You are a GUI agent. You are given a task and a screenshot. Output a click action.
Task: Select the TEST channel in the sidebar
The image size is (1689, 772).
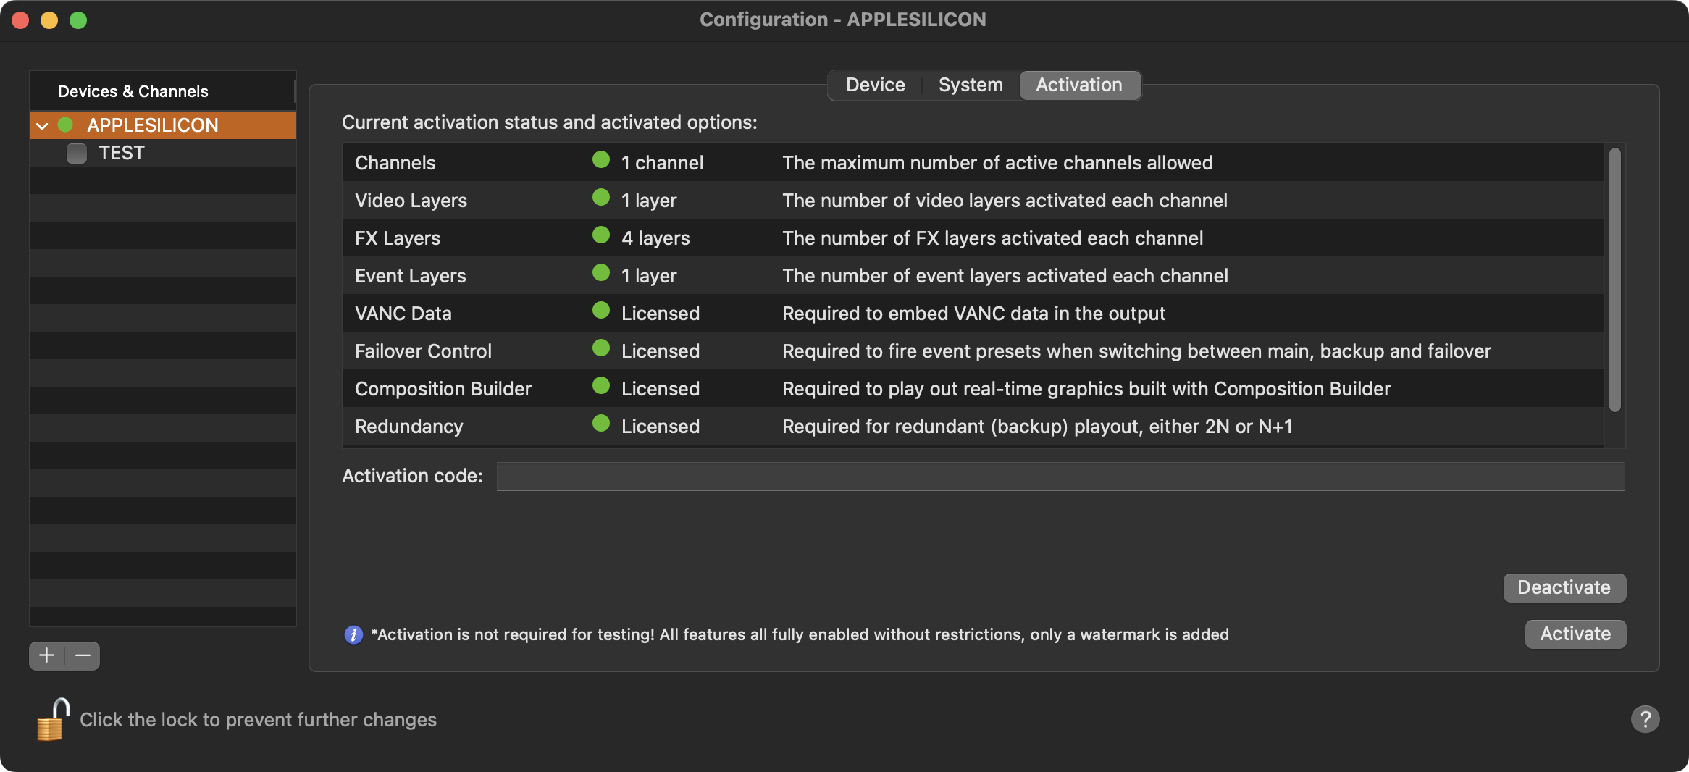122,154
